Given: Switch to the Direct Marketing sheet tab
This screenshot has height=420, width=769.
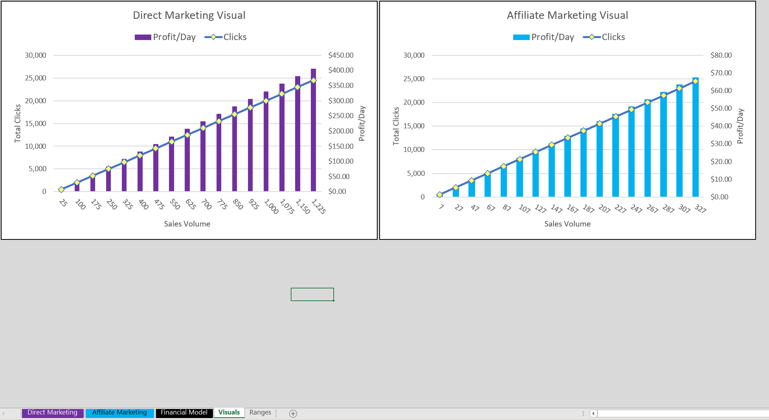Looking at the screenshot, I should click(52, 413).
